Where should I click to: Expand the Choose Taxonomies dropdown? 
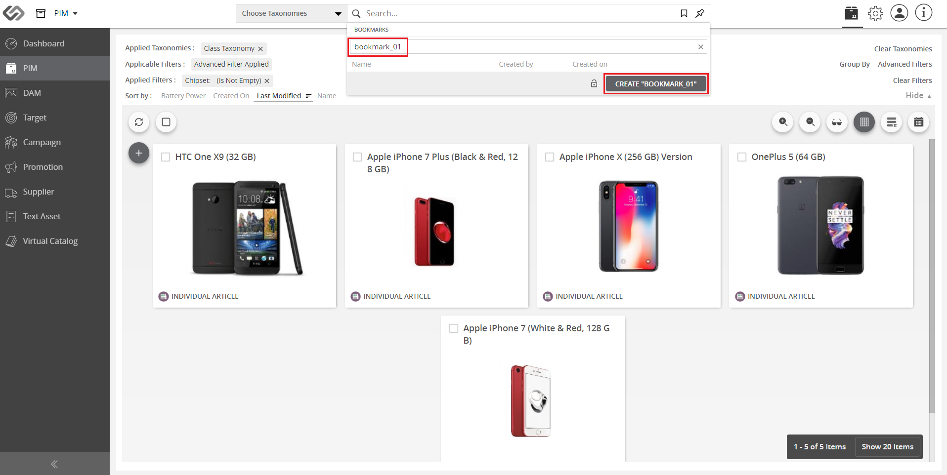291,13
